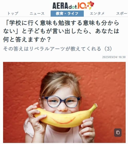Open the リベラルアーツ series subtitle link
Viewport: 128px width, 144px height.
[58, 49]
